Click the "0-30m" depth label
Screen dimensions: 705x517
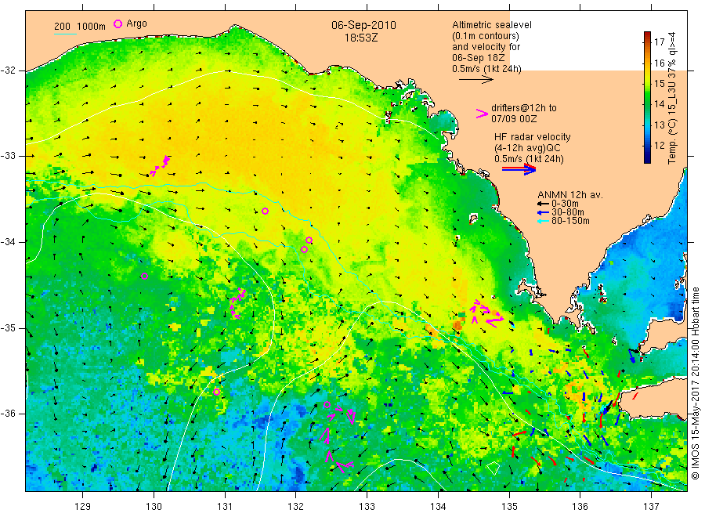(565, 204)
